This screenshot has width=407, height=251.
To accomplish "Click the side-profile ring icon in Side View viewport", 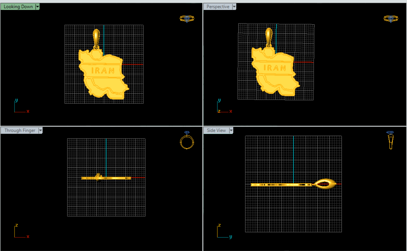I will (x=391, y=140).
